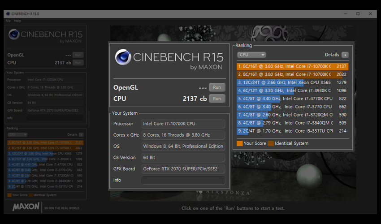Select enlarged ranking row 1 scoring 2137
Image resolution: width=381 pixels, height=224 pixels.
click(293, 67)
